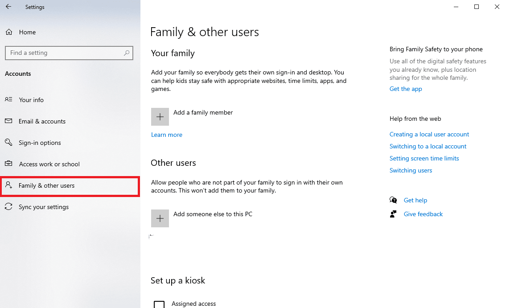
Task: Open Setting screen time limits link
Action: pyautogui.click(x=424, y=158)
